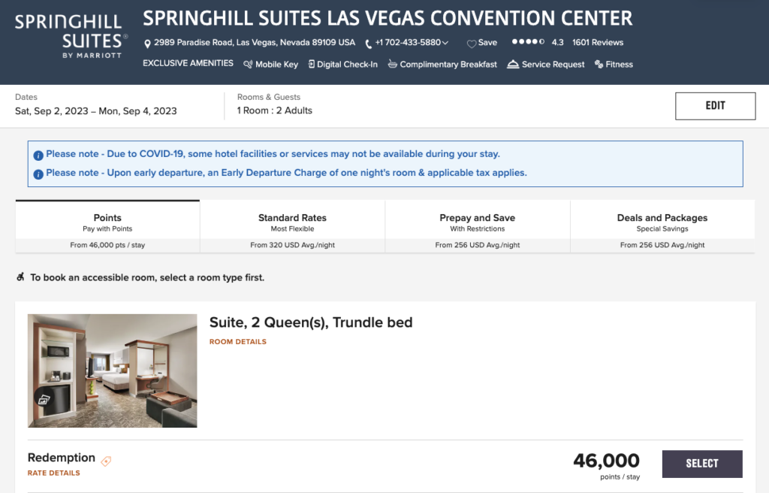Click the location pin icon beside the address

click(148, 43)
